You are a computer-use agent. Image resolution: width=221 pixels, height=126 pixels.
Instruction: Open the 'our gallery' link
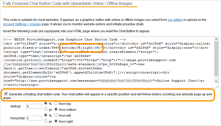[x=175, y=20]
